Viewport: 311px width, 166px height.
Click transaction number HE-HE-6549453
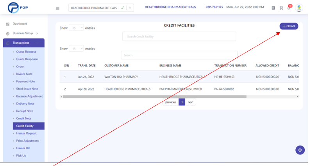[x=224, y=77]
